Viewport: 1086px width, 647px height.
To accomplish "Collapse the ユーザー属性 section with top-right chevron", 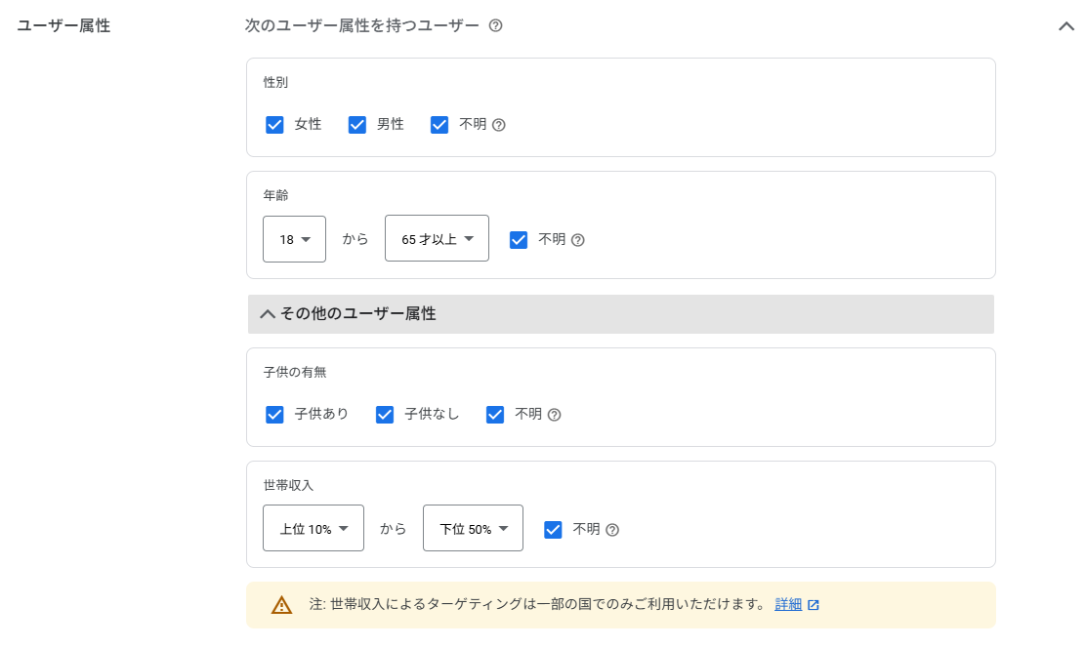I will coord(1065,26).
